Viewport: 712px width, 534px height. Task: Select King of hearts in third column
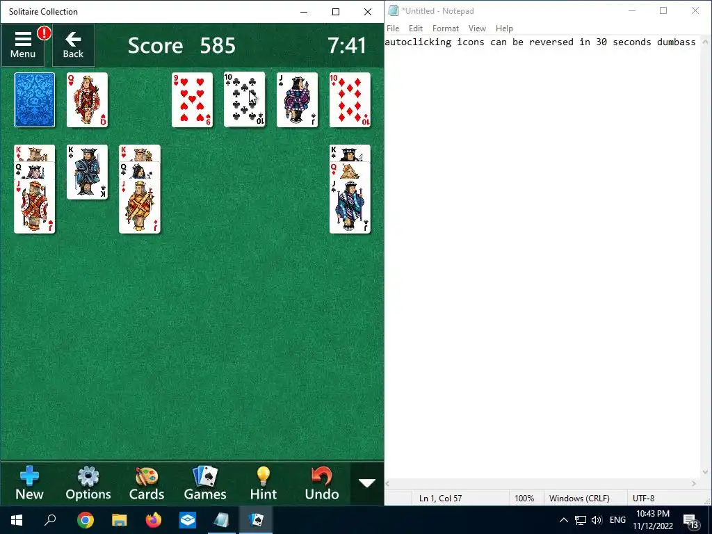click(x=140, y=153)
